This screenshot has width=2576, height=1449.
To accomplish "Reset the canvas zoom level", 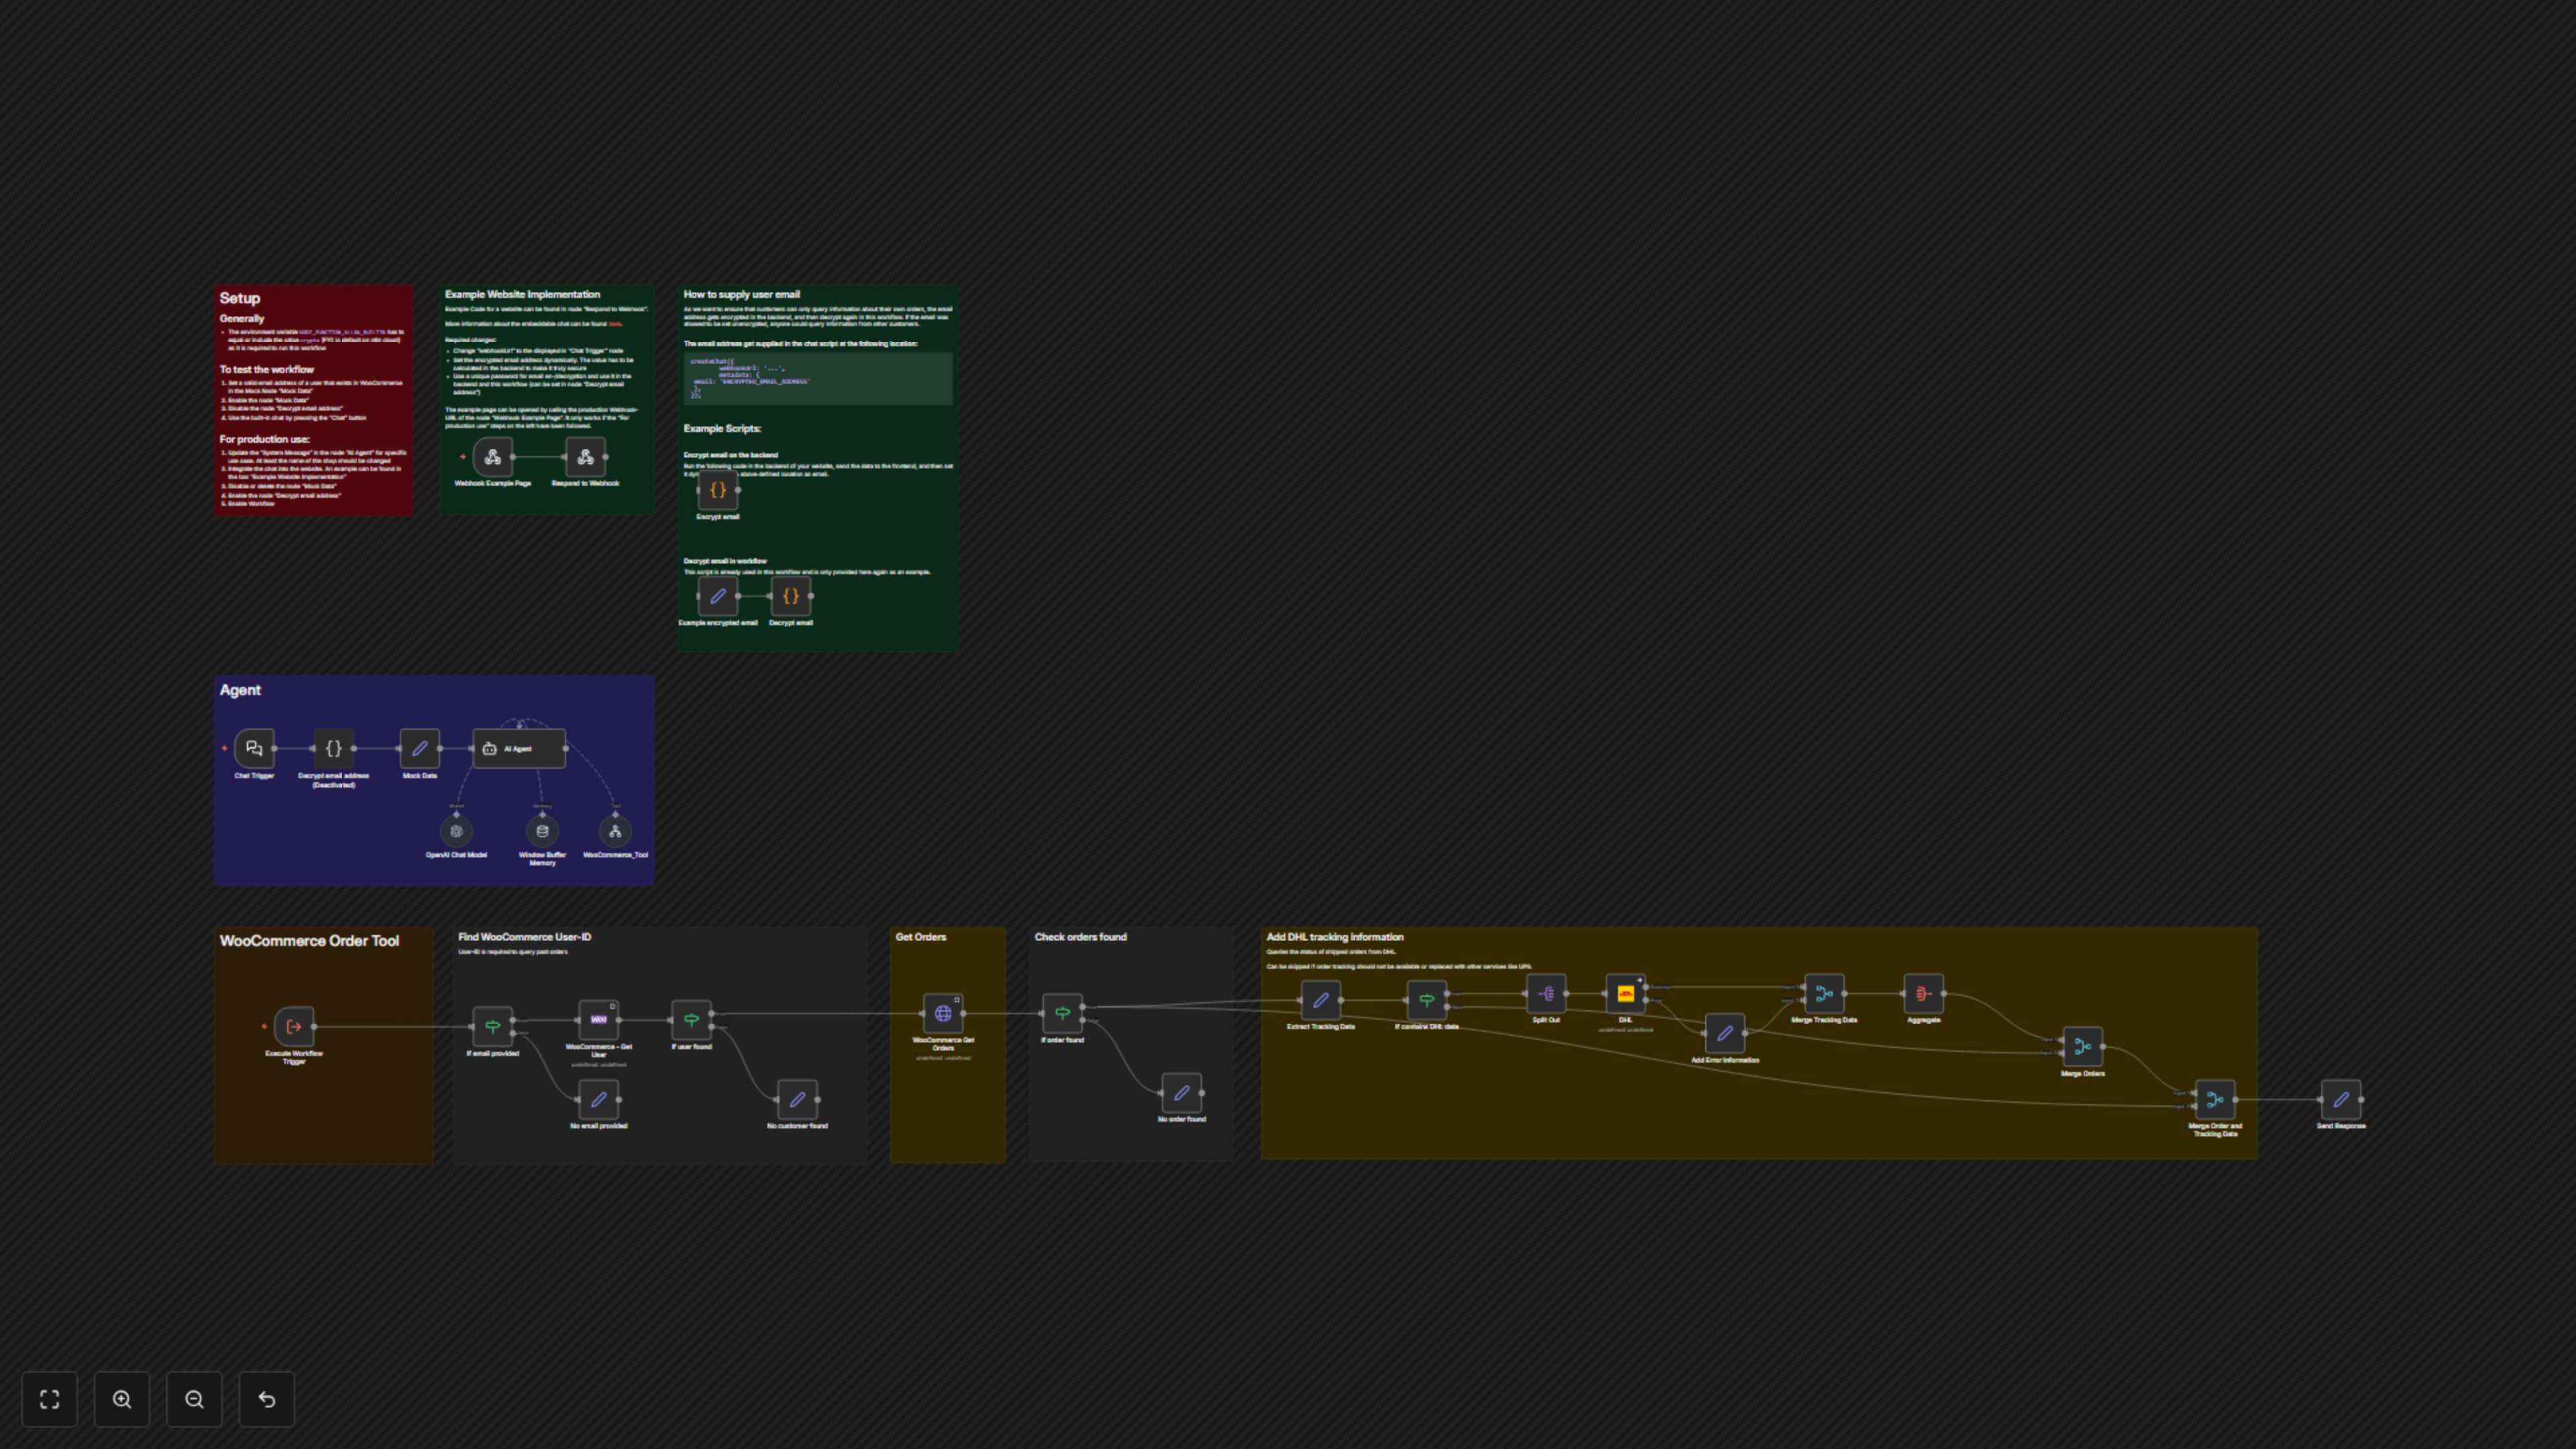I will (x=267, y=1399).
